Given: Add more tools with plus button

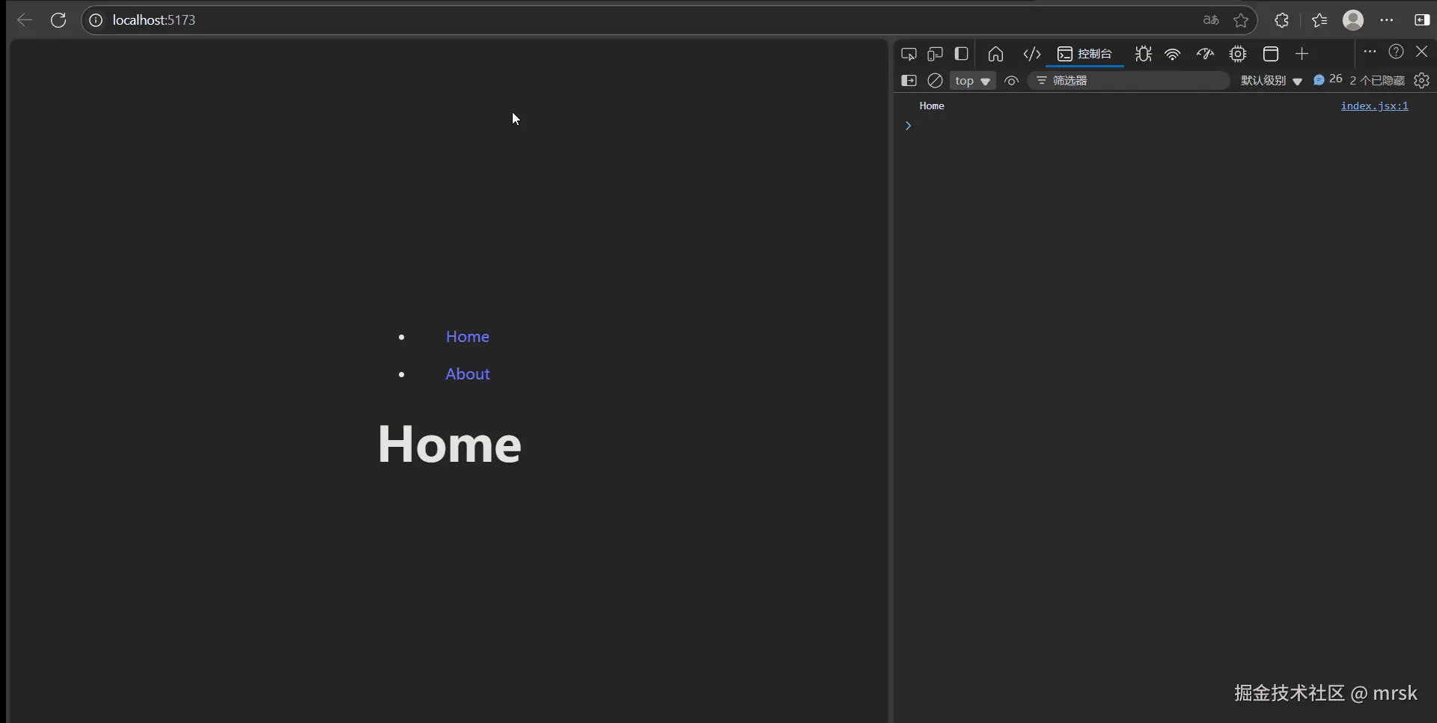Looking at the screenshot, I should pos(1302,54).
